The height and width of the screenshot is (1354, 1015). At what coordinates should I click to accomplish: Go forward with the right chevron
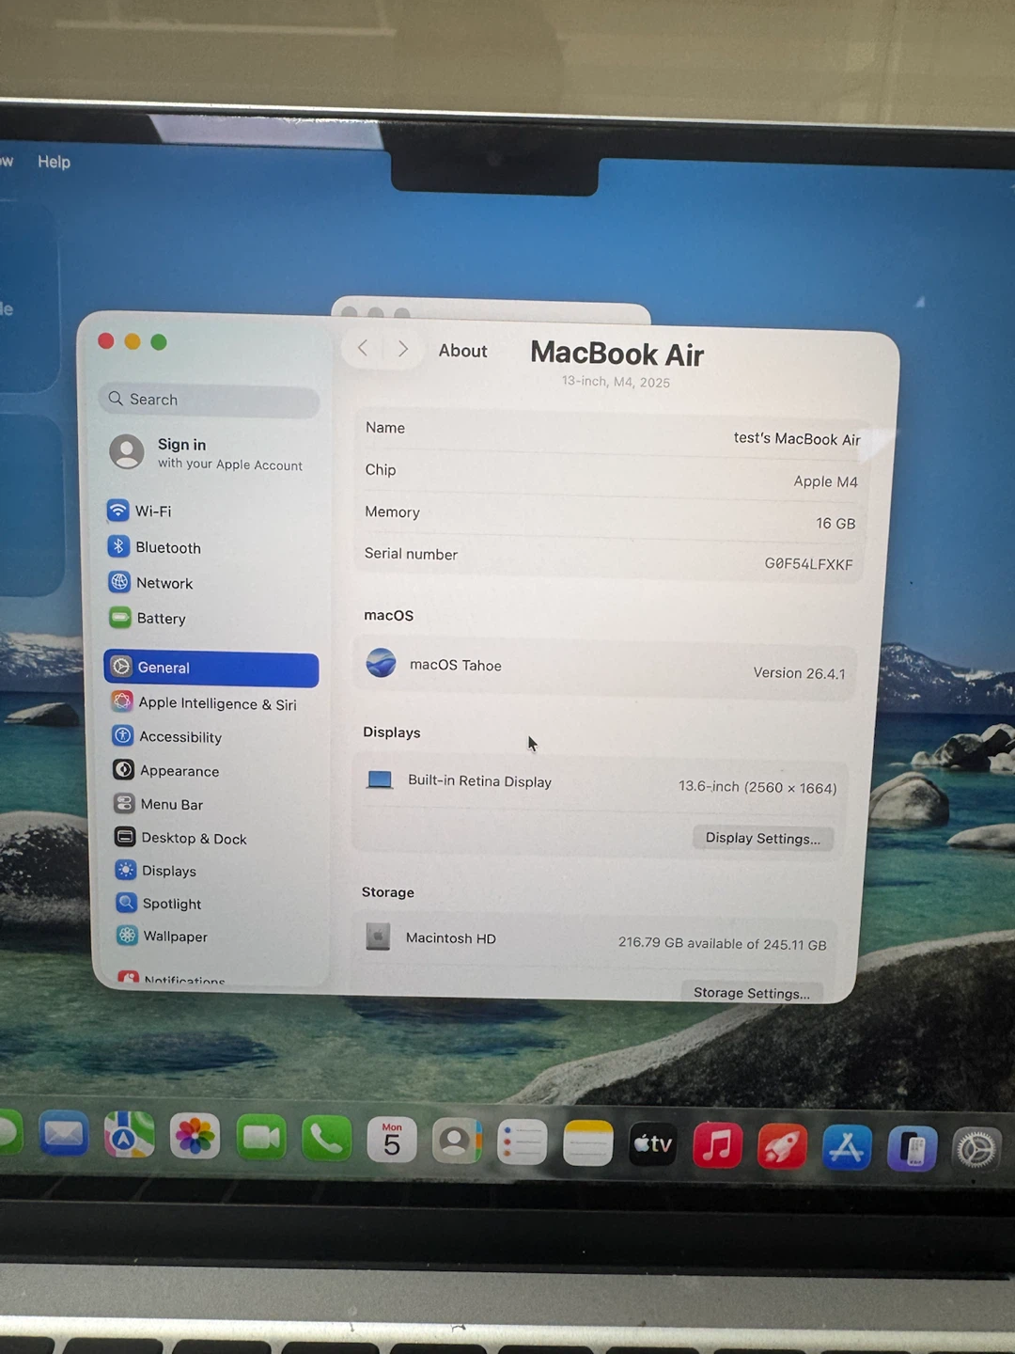403,349
